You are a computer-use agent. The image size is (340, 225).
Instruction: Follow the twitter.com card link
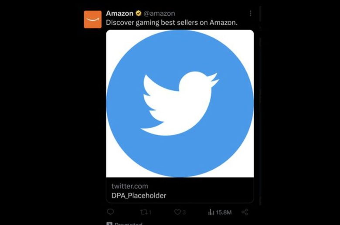click(129, 186)
